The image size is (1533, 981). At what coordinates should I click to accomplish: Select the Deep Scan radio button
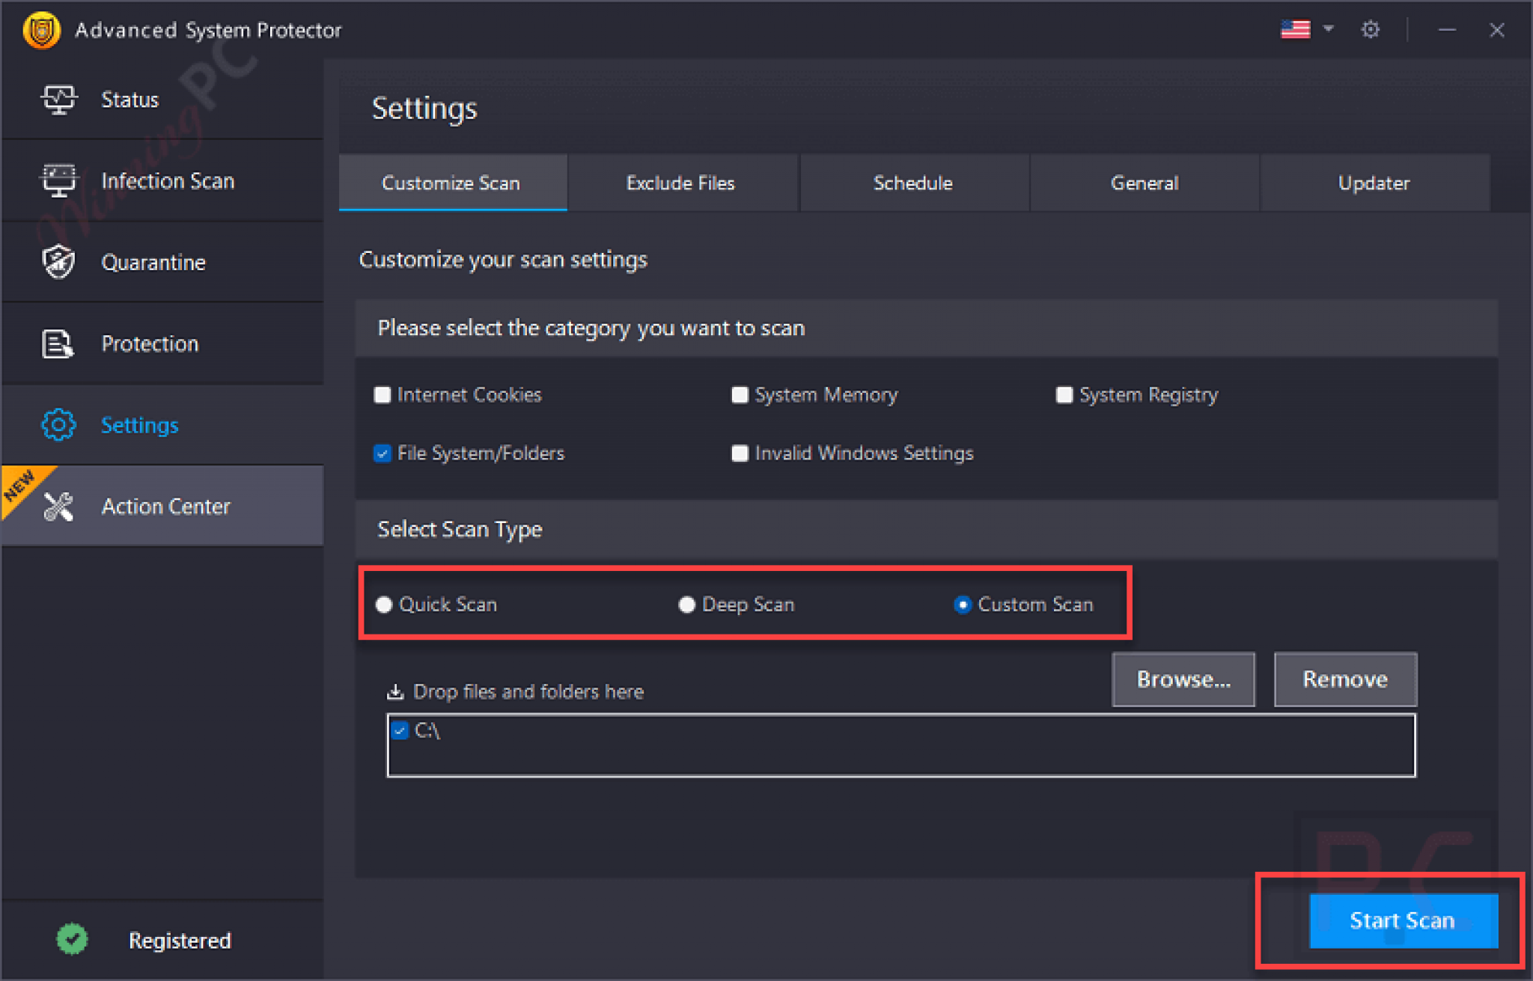[x=686, y=605]
